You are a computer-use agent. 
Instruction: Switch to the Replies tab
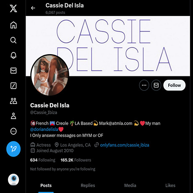pyautogui.click(x=88, y=185)
